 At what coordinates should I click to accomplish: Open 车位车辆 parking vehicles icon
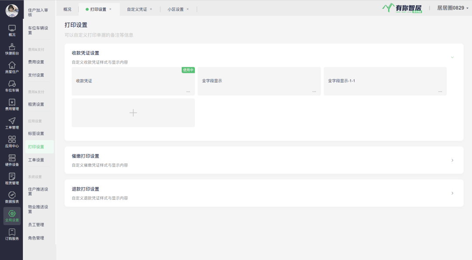12,86
